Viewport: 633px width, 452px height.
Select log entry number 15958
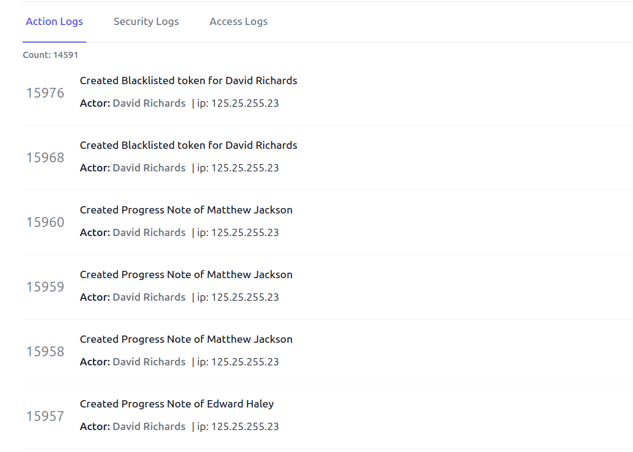click(45, 352)
